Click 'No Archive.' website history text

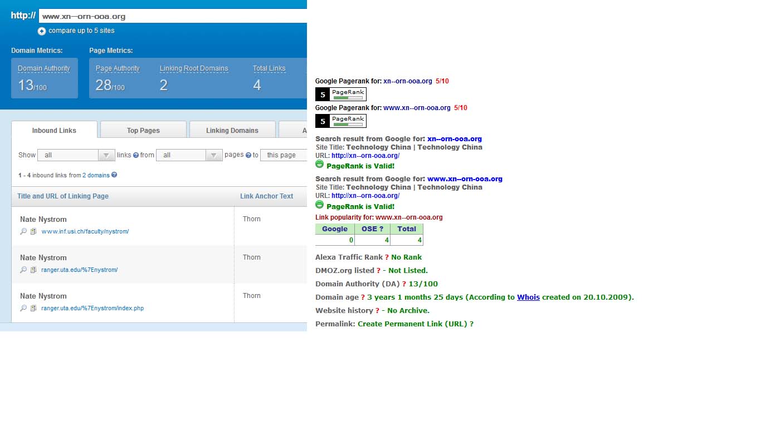pyautogui.click(x=408, y=311)
